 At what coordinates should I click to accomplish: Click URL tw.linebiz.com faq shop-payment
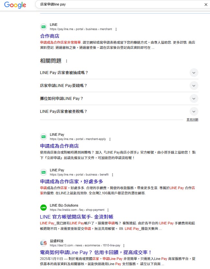[77, 210]
